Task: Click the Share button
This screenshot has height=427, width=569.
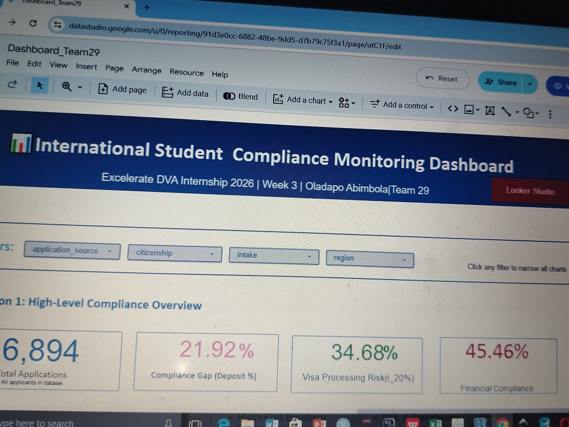Action: (500, 82)
